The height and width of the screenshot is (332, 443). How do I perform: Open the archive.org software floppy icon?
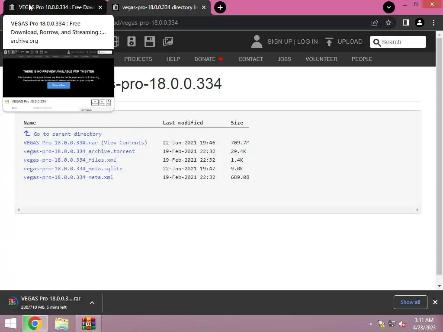click(149, 41)
